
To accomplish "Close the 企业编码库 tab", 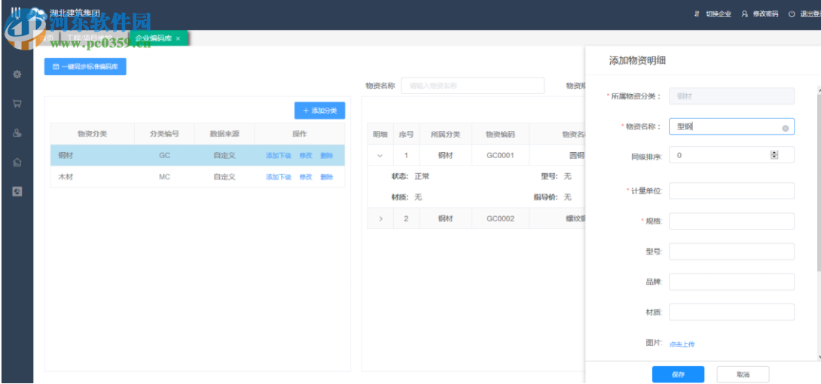I will (178, 38).
